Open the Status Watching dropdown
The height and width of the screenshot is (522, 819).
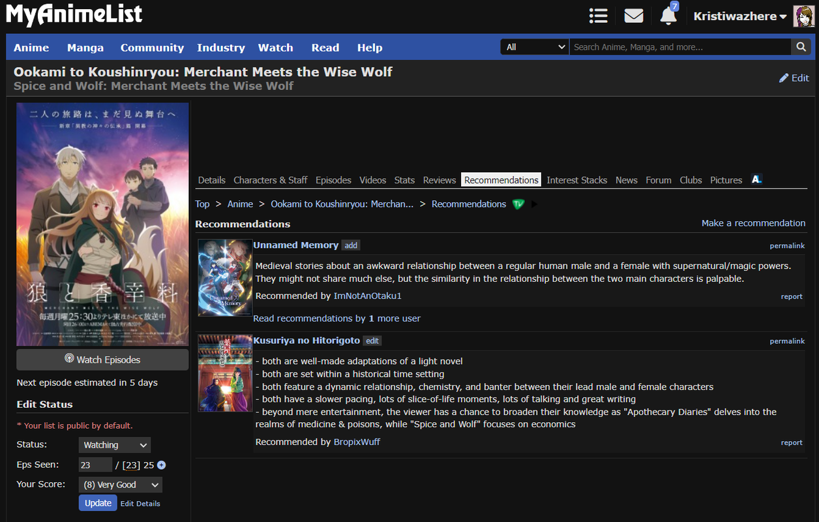(x=115, y=445)
